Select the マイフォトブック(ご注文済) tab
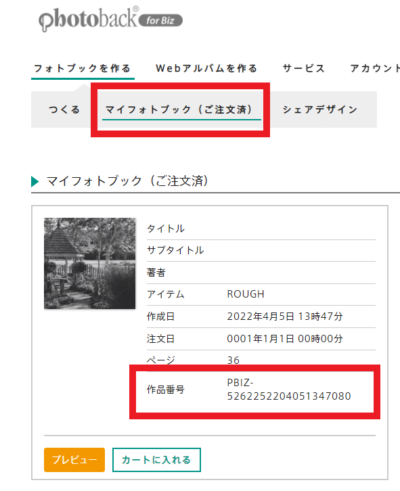Screen dimensions: 400x491 click(179, 110)
